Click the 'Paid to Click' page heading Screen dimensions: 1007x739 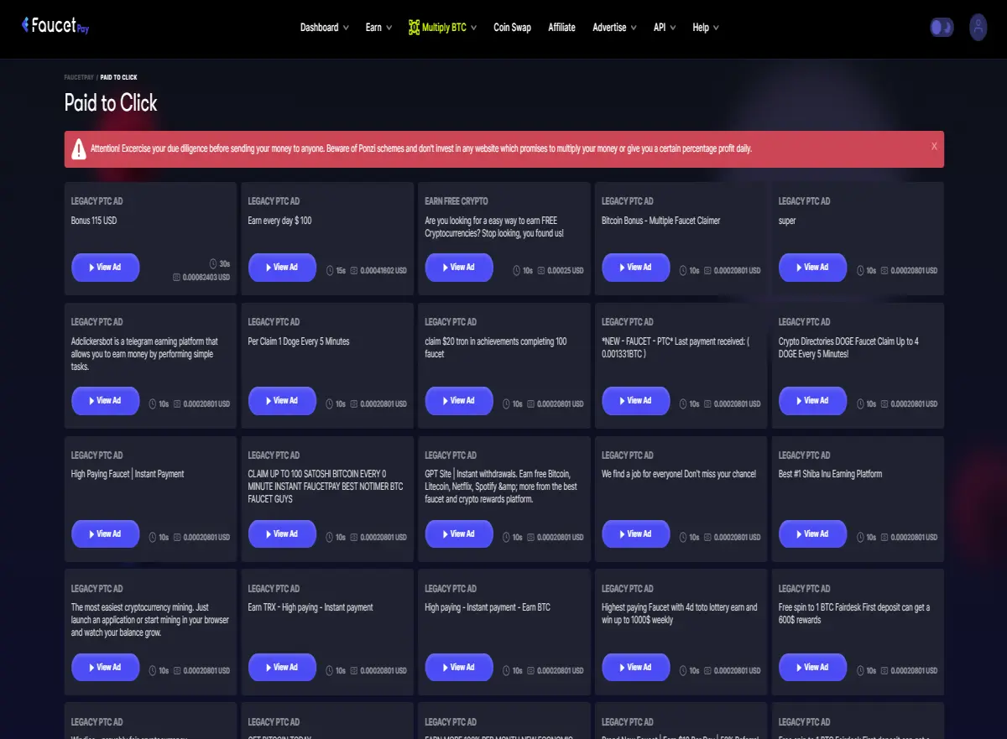111,103
